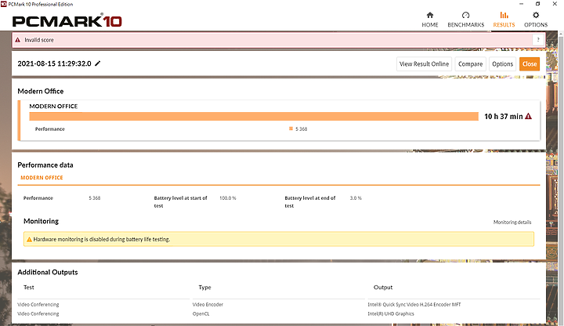564x326 pixels.
Task: Restore down the PCMark 10 window
Action: (x=537, y=4)
